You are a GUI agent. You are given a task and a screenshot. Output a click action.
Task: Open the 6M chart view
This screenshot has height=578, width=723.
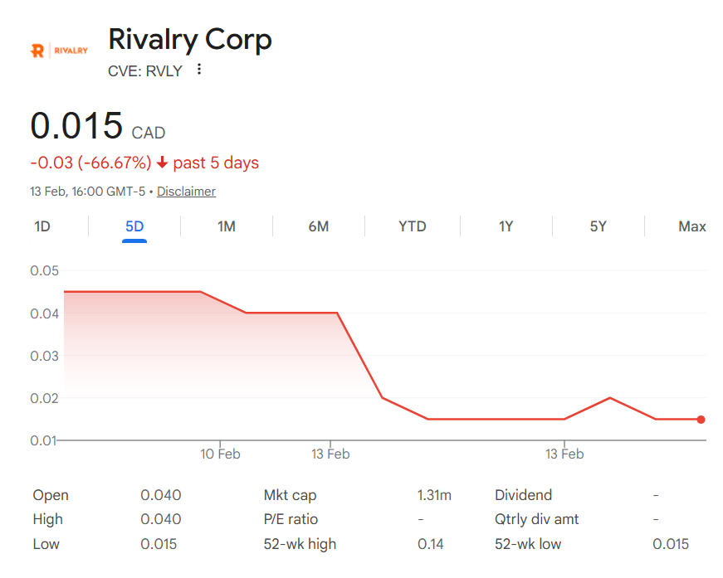[x=318, y=226]
